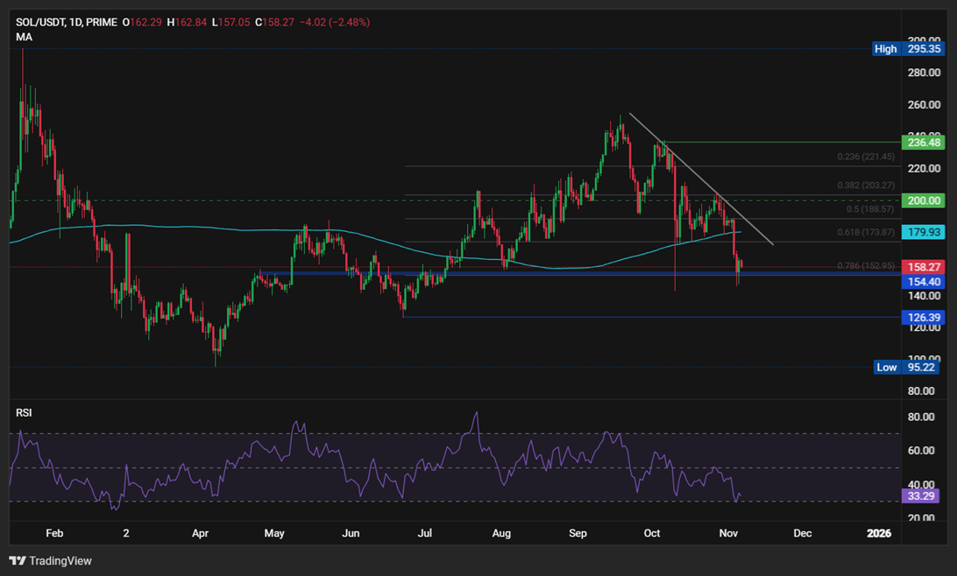
Task: Click the Low 95.22 price flag
Action: 908,368
